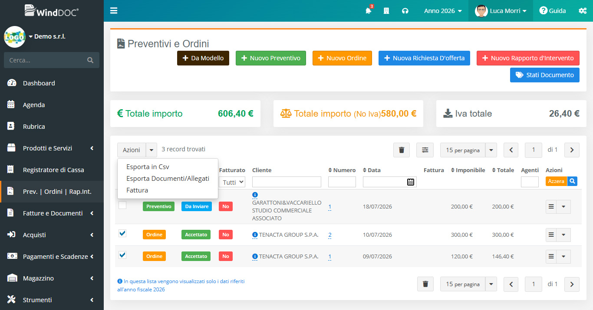The height and width of the screenshot is (310, 593).
Task: Click the Numero filter input field
Action: [x=342, y=182]
